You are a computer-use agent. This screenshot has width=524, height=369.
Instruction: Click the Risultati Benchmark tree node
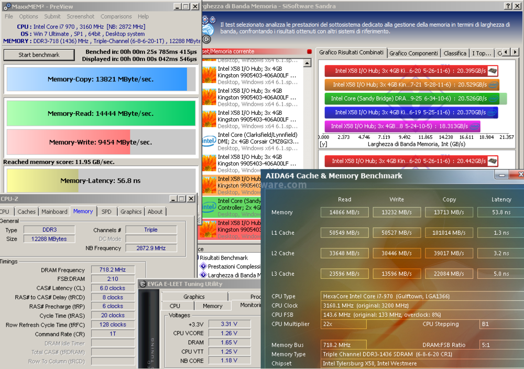224,258
